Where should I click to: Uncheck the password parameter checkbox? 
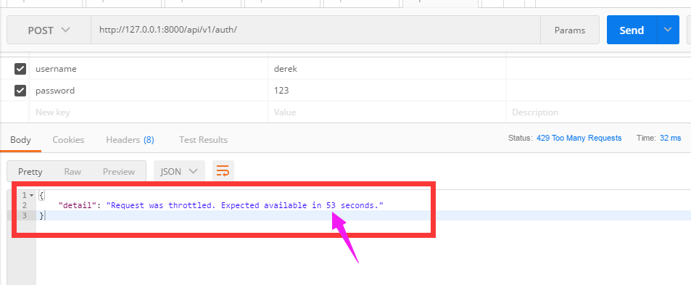click(x=20, y=91)
